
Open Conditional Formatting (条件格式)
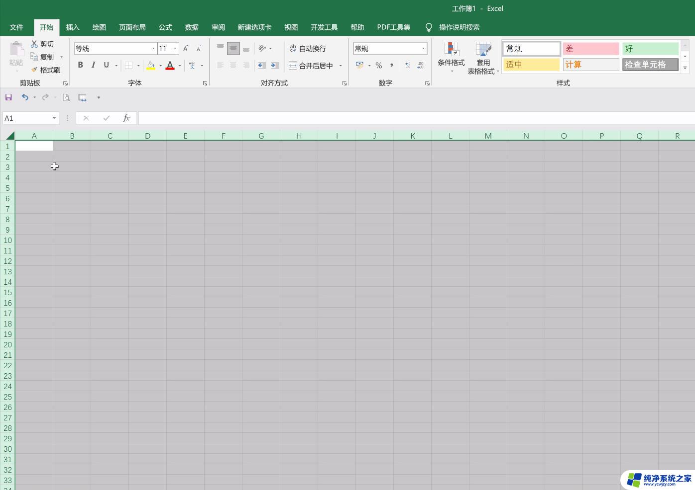(x=451, y=57)
